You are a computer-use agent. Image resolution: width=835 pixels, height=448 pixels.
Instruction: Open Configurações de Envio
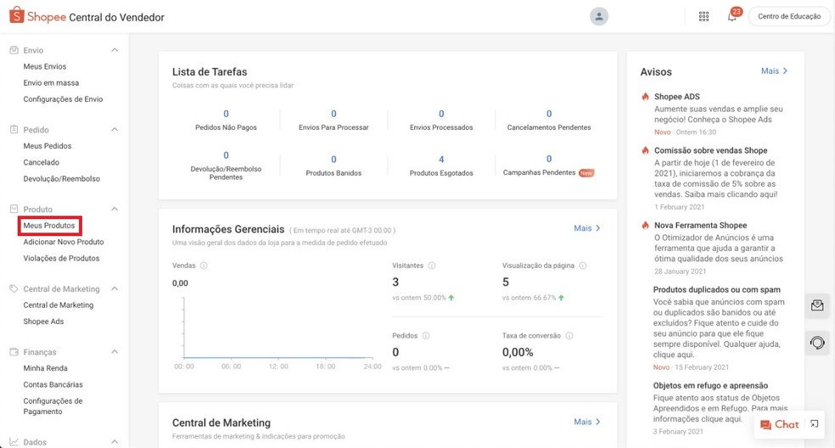(63, 99)
